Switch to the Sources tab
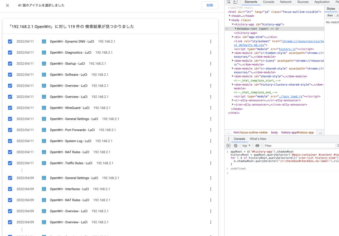Screen dimensions: 339x236 [303, 2]
